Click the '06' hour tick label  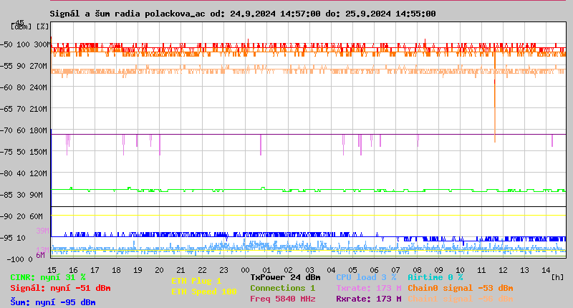(x=374, y=270)
